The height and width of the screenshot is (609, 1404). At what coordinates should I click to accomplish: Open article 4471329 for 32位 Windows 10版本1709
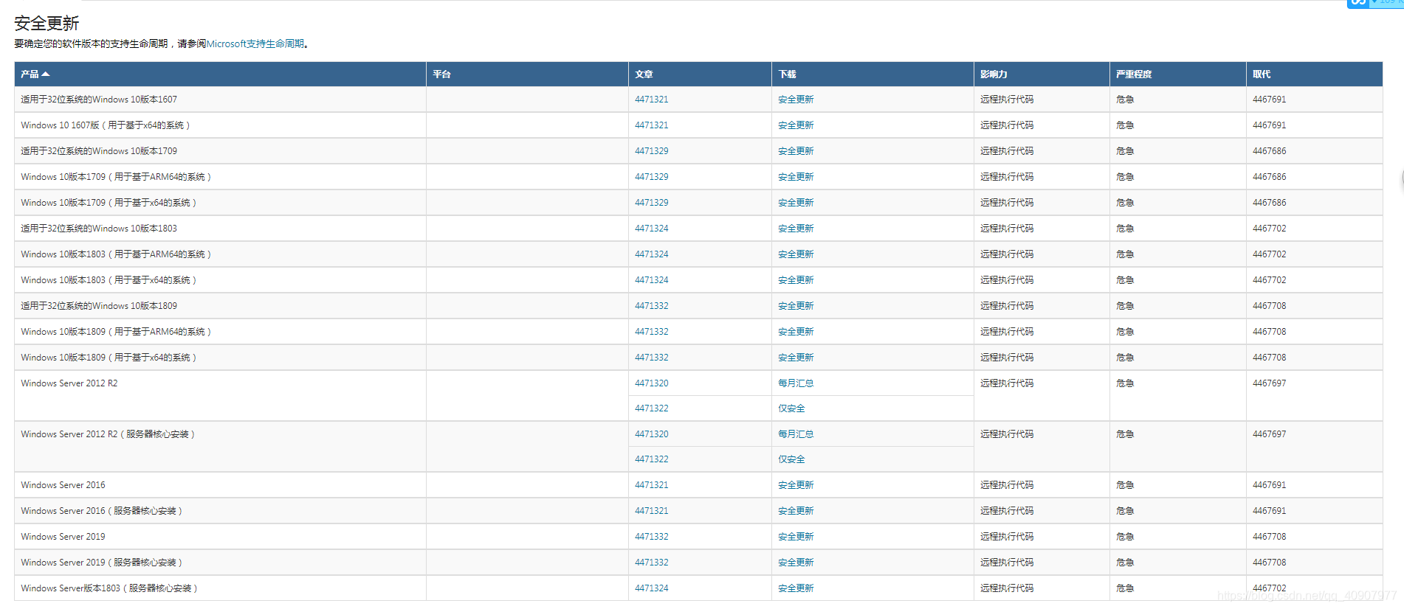[652, 151]
